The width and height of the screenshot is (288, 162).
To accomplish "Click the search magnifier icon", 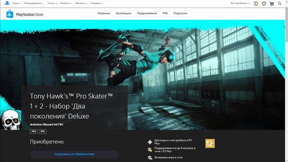I will 280,4.
